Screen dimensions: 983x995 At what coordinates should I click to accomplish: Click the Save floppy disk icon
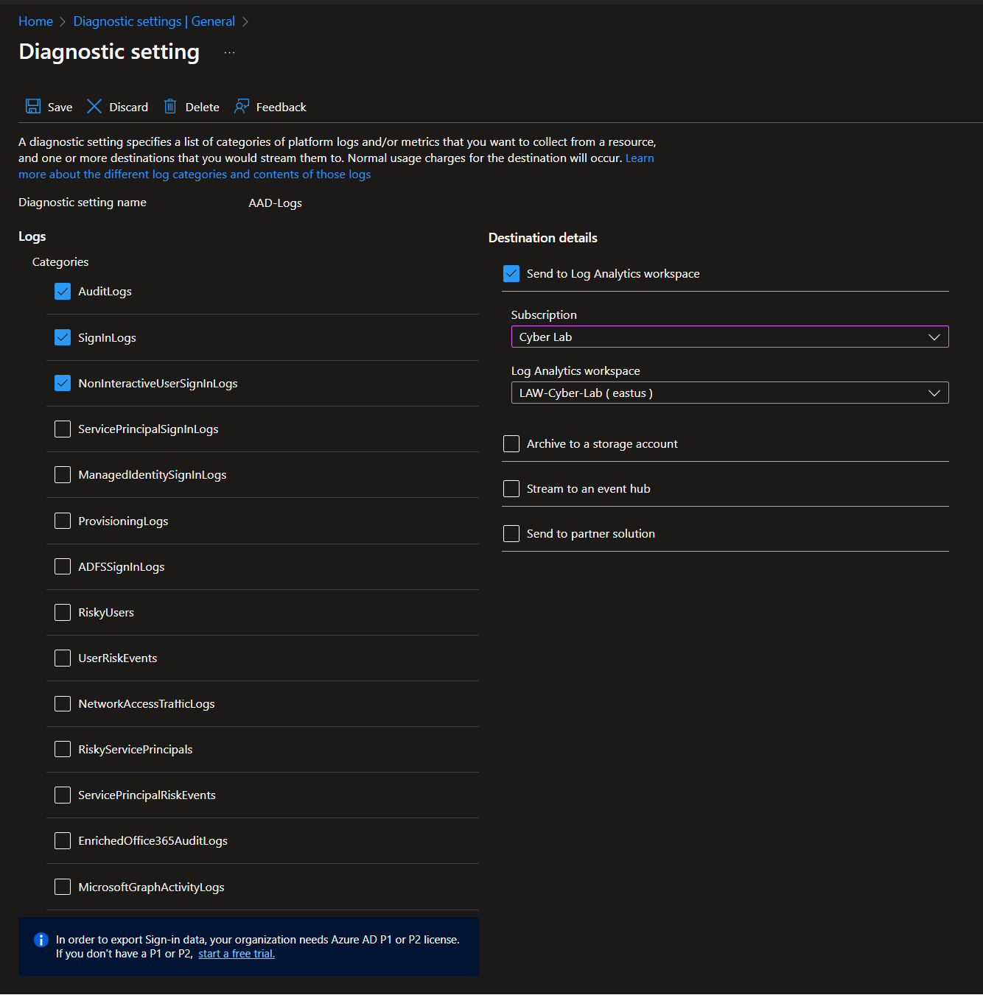pyautogui.click(x=33, y=106)
